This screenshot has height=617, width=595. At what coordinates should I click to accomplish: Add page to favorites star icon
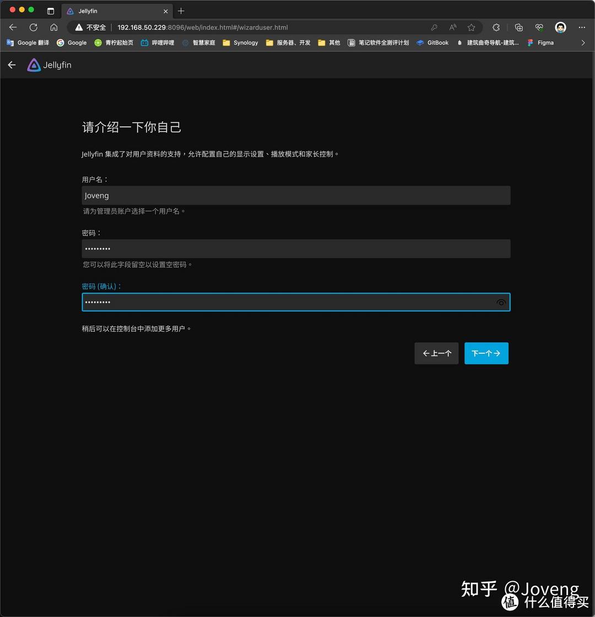(x=472, y=27)
